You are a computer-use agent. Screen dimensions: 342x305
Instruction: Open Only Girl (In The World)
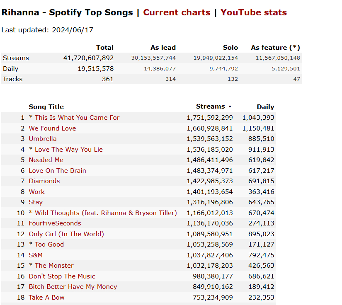[x=66, y=234]
